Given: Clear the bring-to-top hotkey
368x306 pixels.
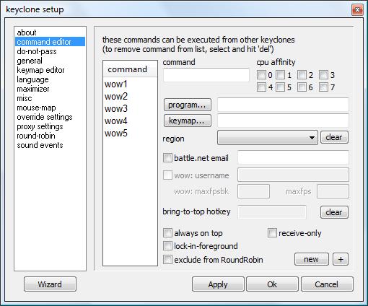Looking at the screenshot, I should [334, 212].
